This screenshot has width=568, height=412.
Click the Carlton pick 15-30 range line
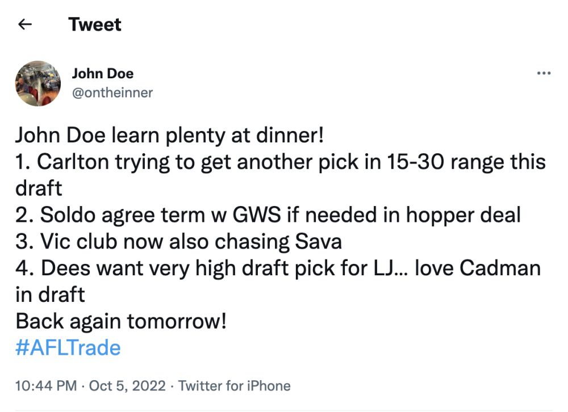tap(281, 175)
